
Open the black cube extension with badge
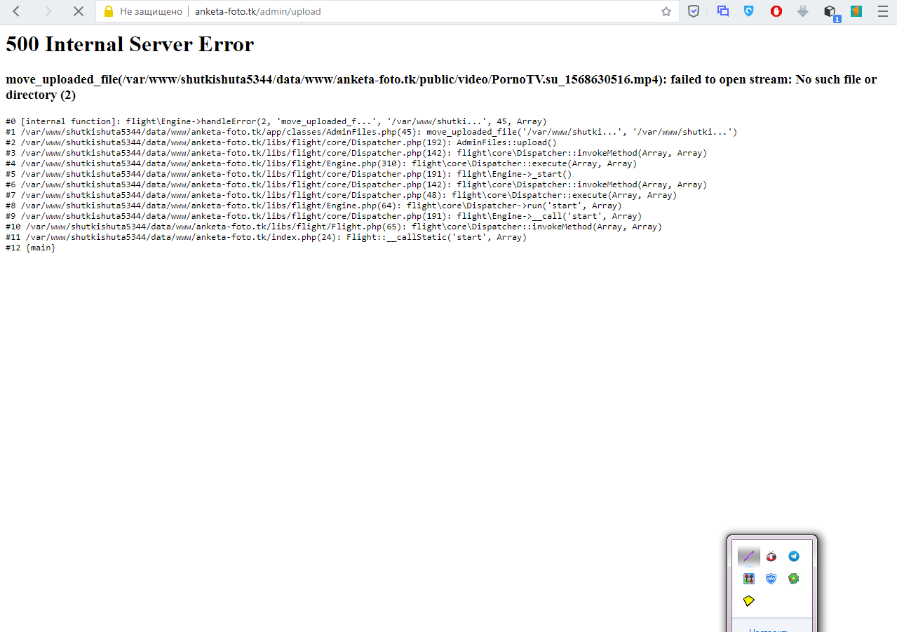[830, 11]
